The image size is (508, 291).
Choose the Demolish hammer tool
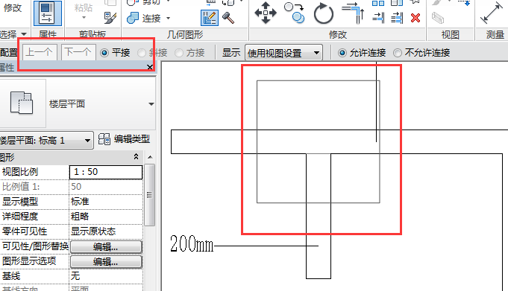(x=228, y=18)
